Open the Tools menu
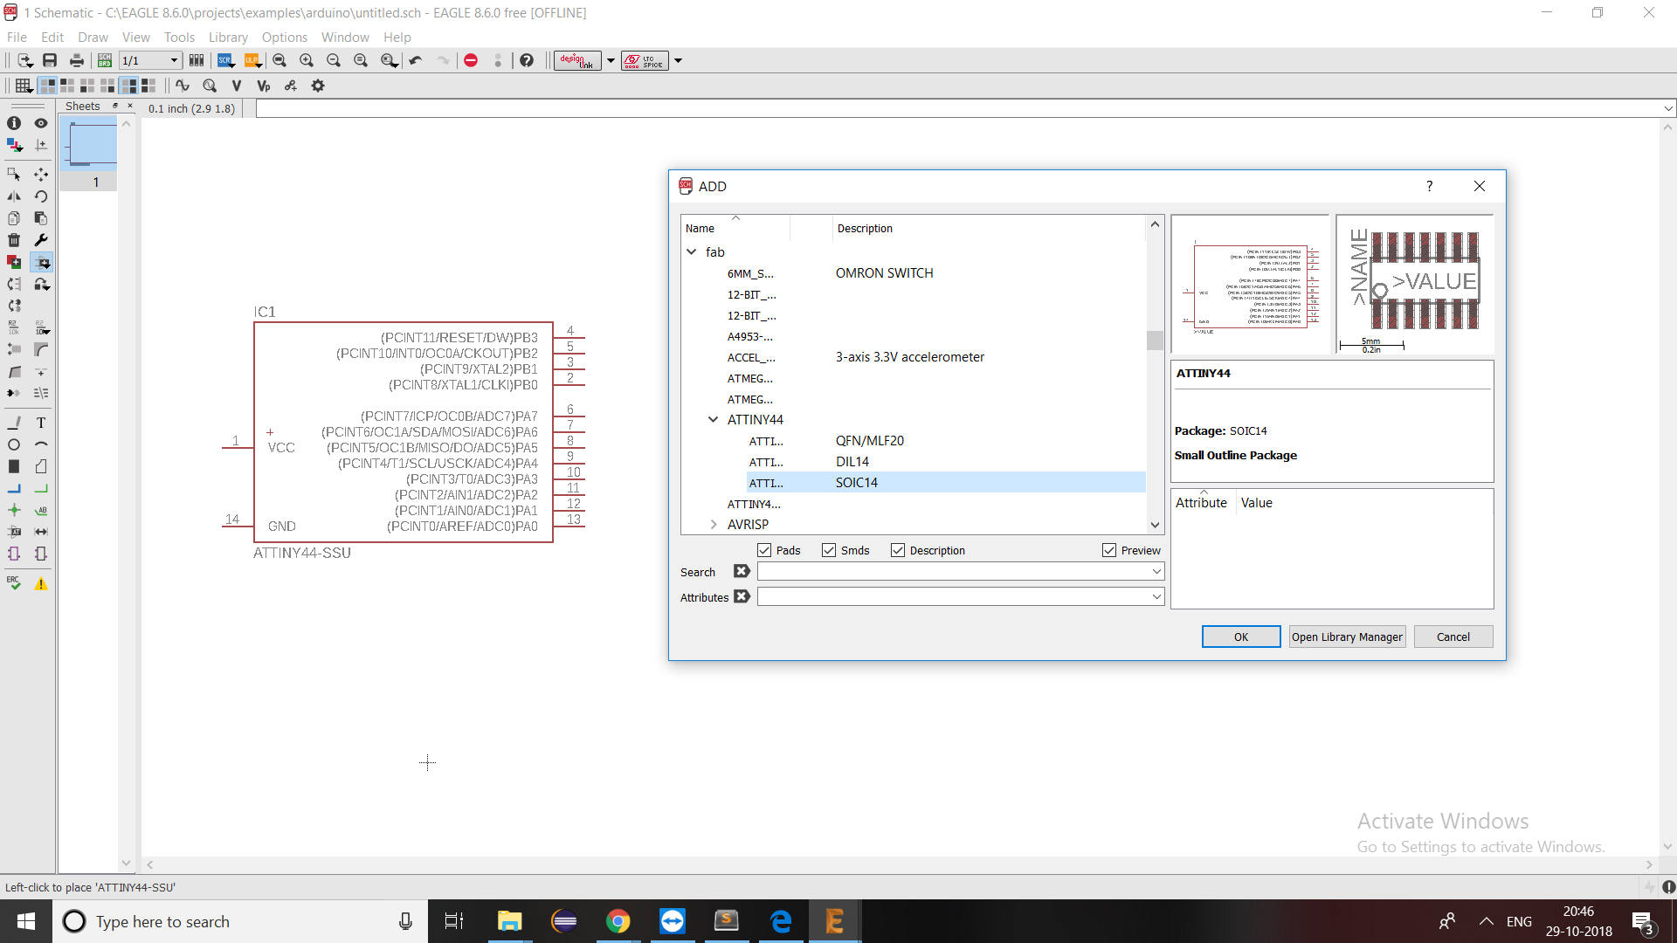 coord(179,38)
